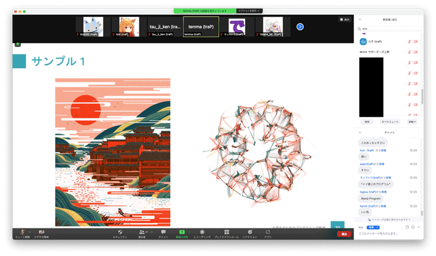
Task: Click the すべてミュート (Mute All) button
Action: (x=389, y=122)
